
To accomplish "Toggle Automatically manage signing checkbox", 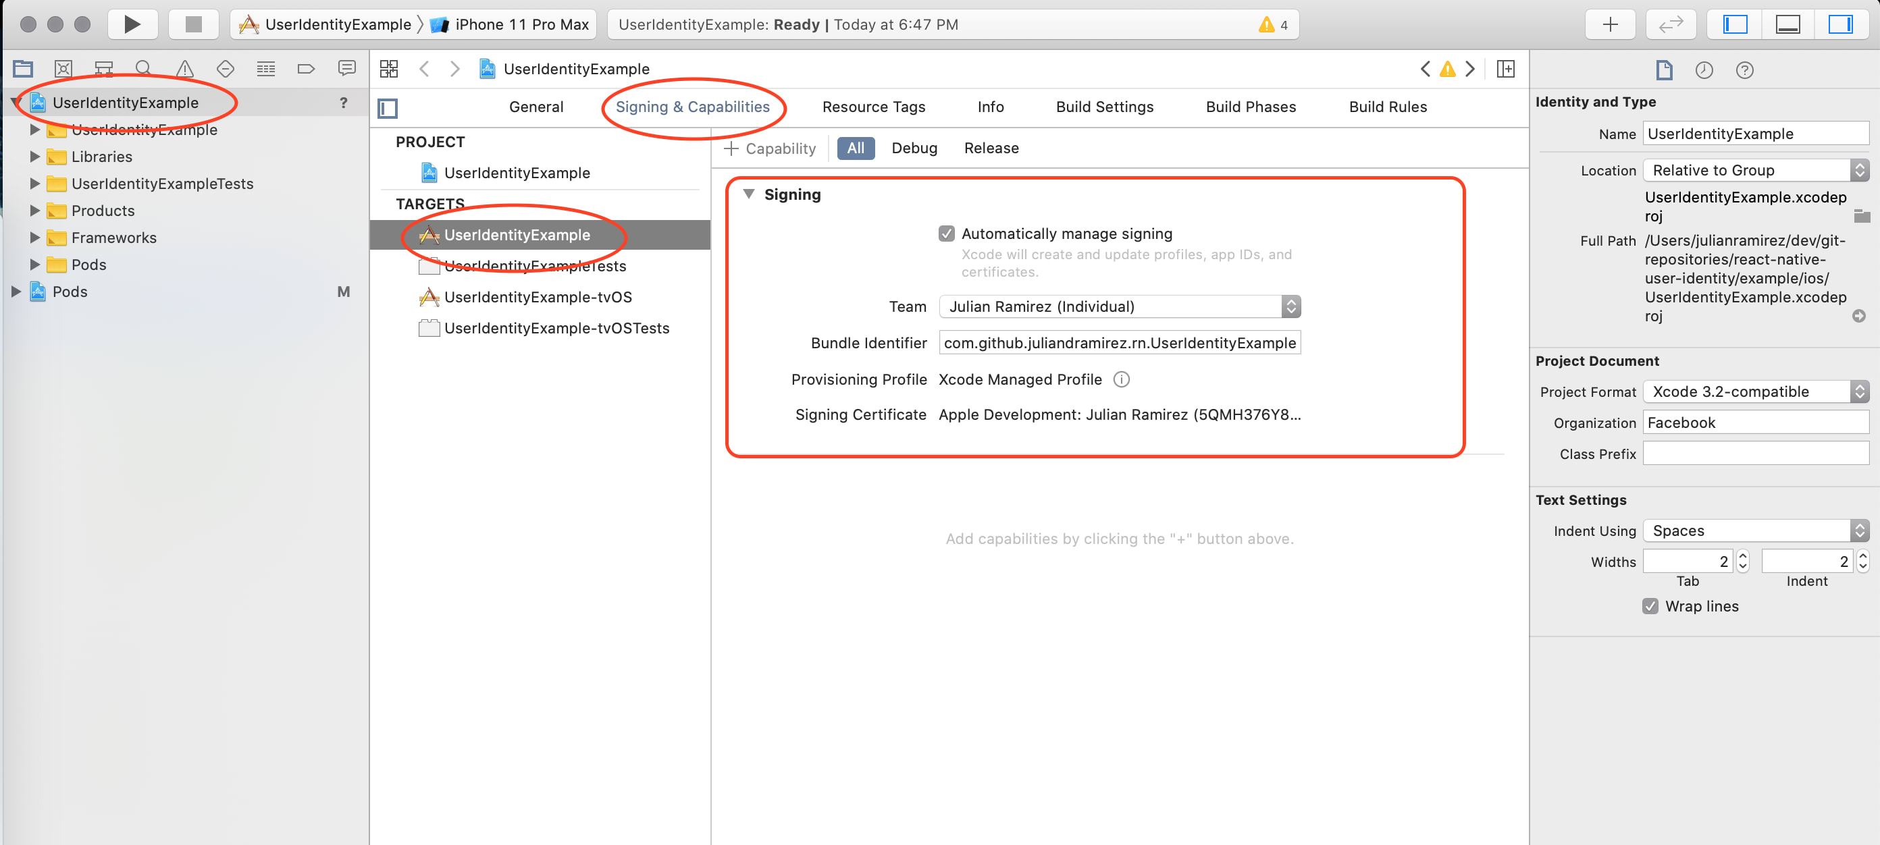I will [x=947, y=234].
